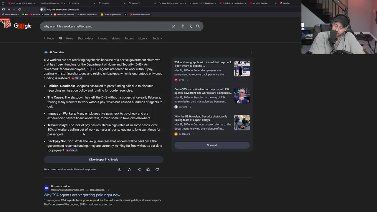Open the browser sidebar panel icon
Viewport: 377px width, 212px height.
[x=4, y=9]
